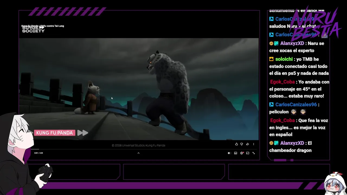Image resolution: width=347 pixels, height=195 pixels.
Task: Open CarlosCanizales96's name above peliculon
Action: point(296,105)
